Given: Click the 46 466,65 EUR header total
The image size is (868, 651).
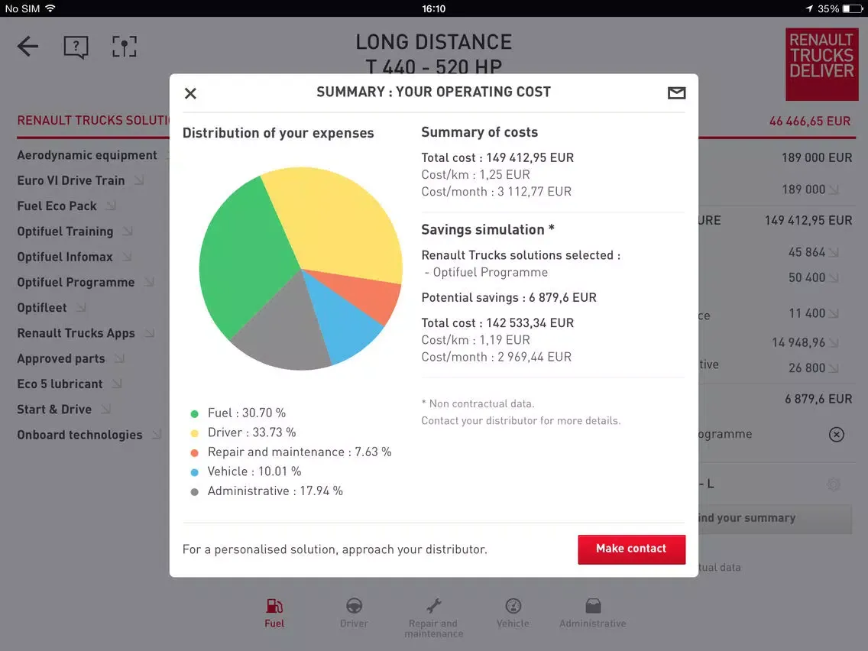Looking at the screenshot, I should coord(809,121).
